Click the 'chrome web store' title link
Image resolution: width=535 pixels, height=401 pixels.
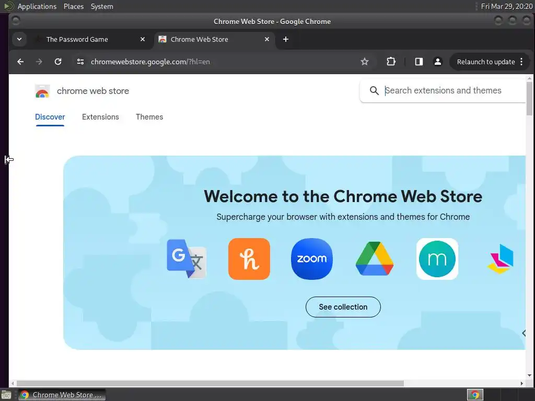93,91
